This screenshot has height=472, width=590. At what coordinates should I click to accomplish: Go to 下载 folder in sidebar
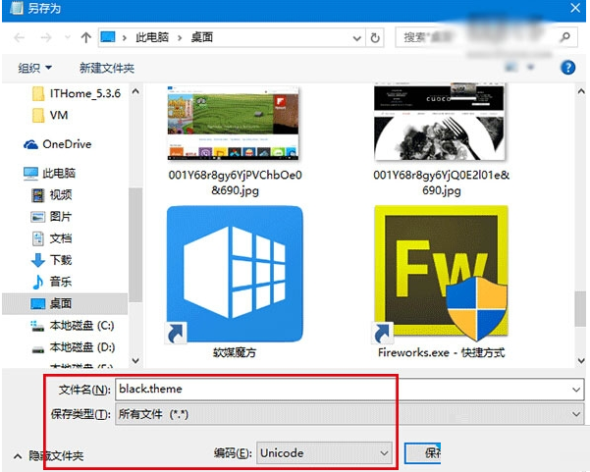61,260
